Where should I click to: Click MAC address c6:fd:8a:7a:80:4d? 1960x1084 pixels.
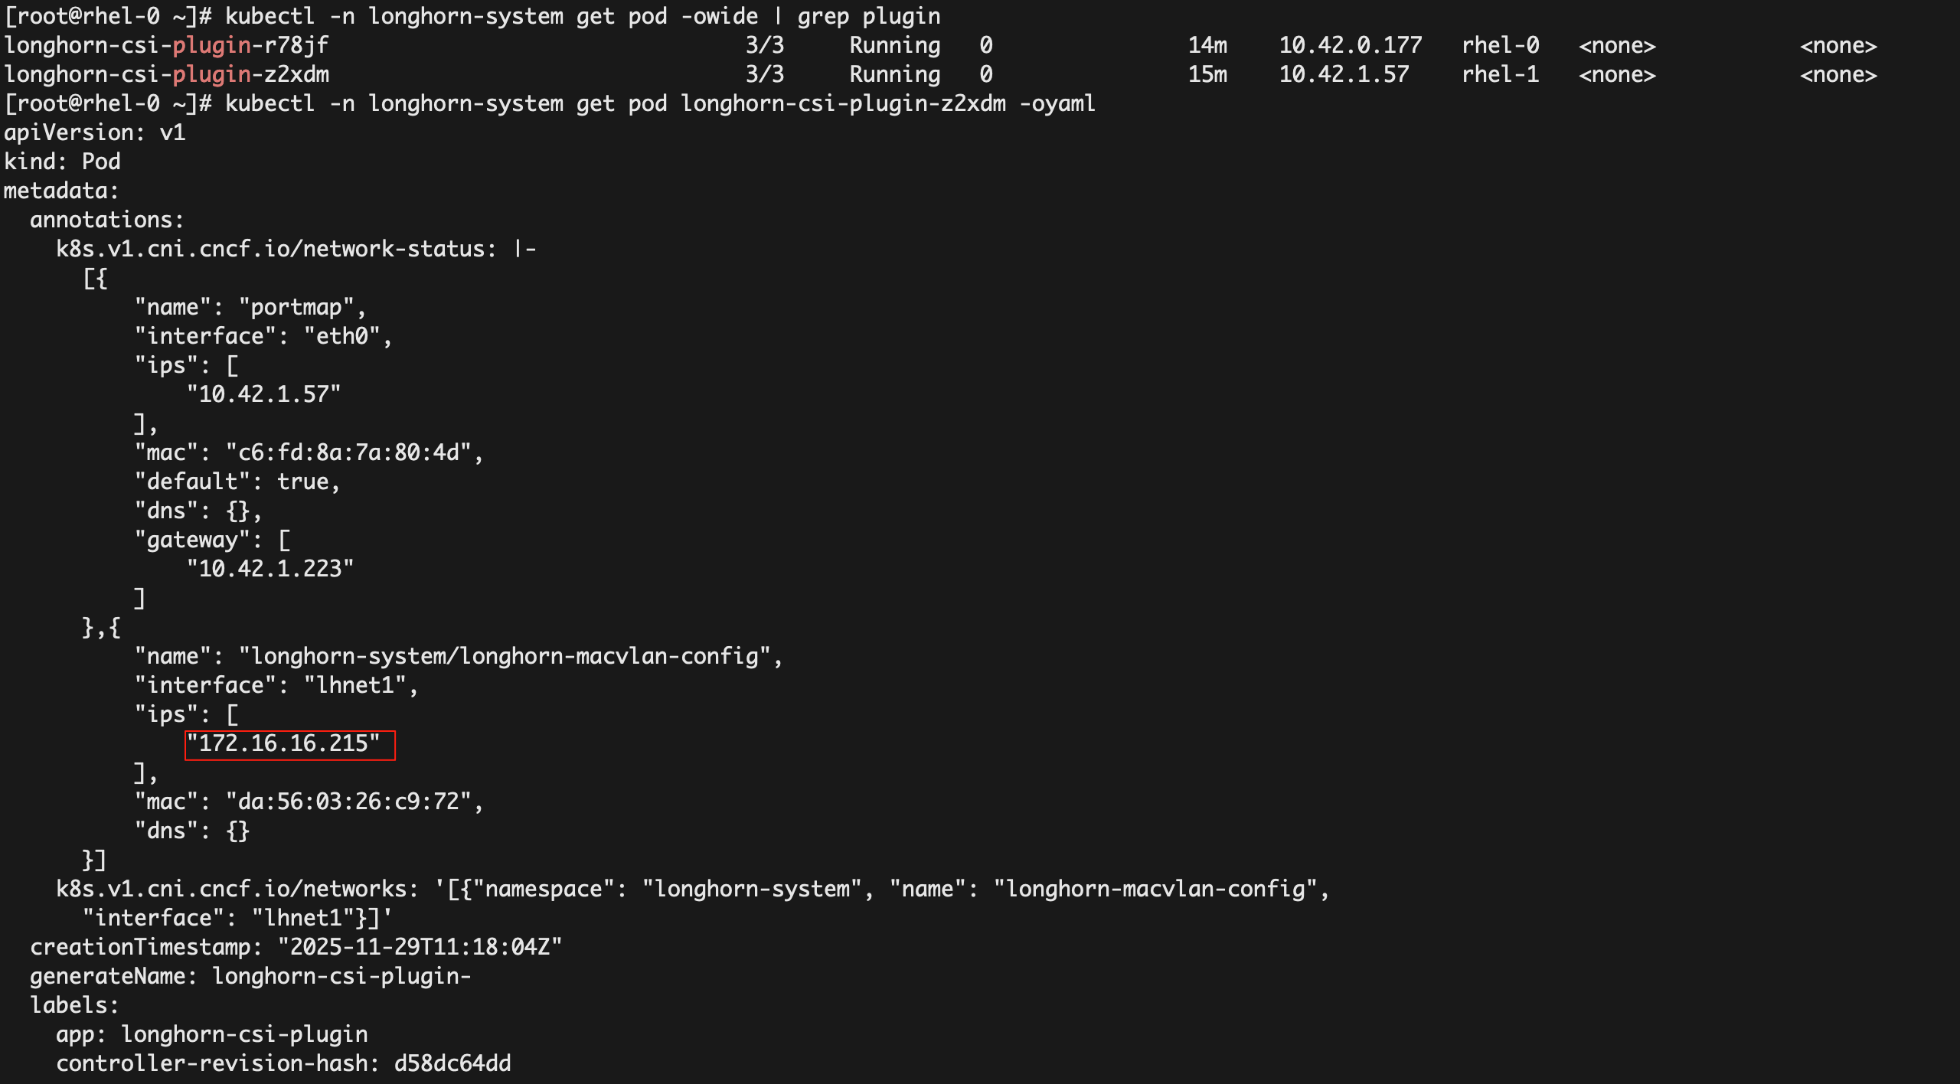[x=348, y=452]
